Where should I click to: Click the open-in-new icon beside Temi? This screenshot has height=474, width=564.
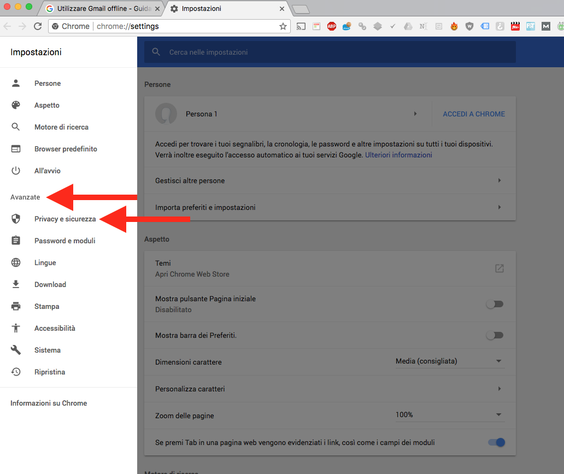tap(500, 268)
